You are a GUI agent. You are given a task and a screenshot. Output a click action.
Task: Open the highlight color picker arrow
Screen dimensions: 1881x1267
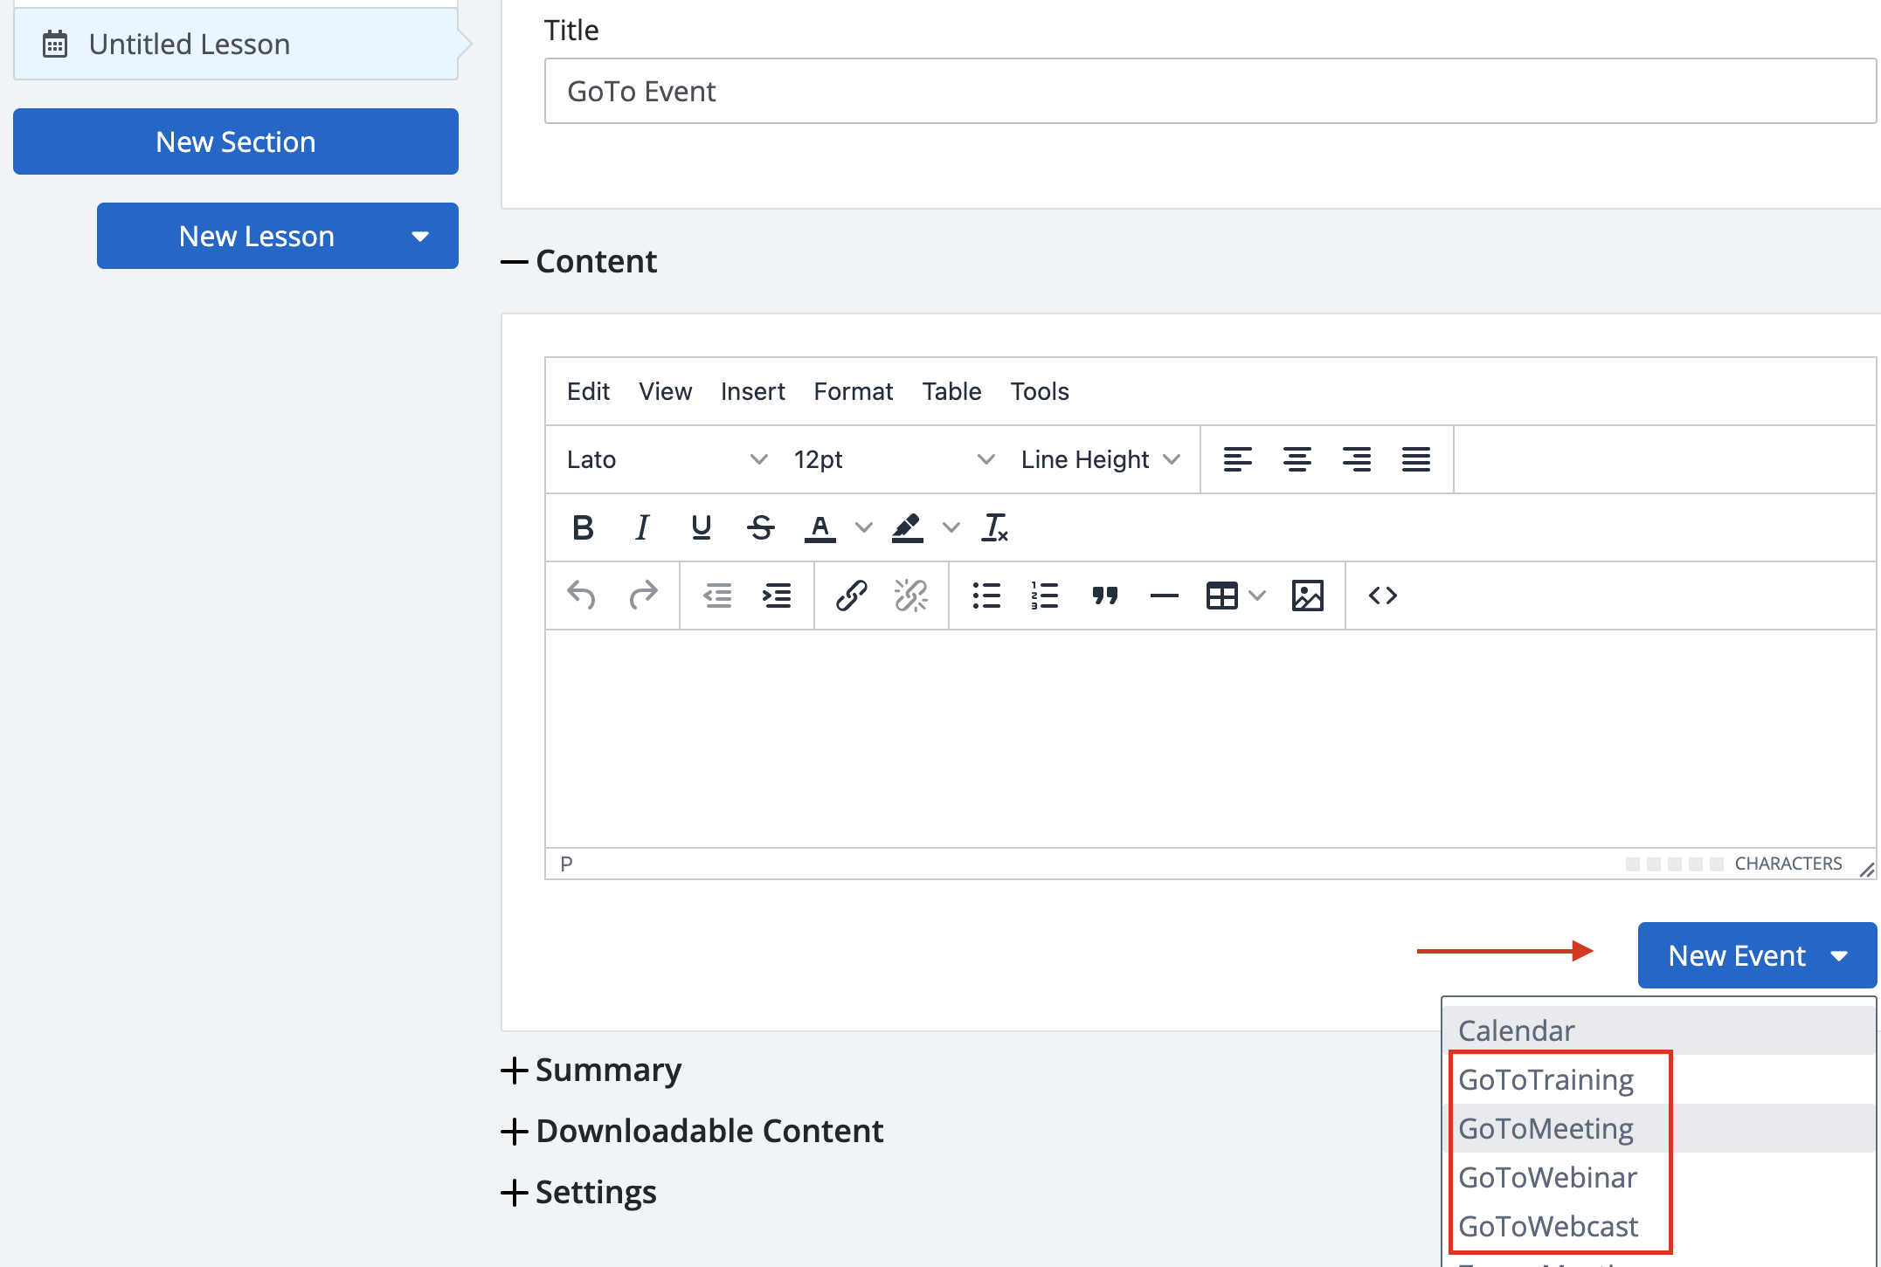coord(951,527)
